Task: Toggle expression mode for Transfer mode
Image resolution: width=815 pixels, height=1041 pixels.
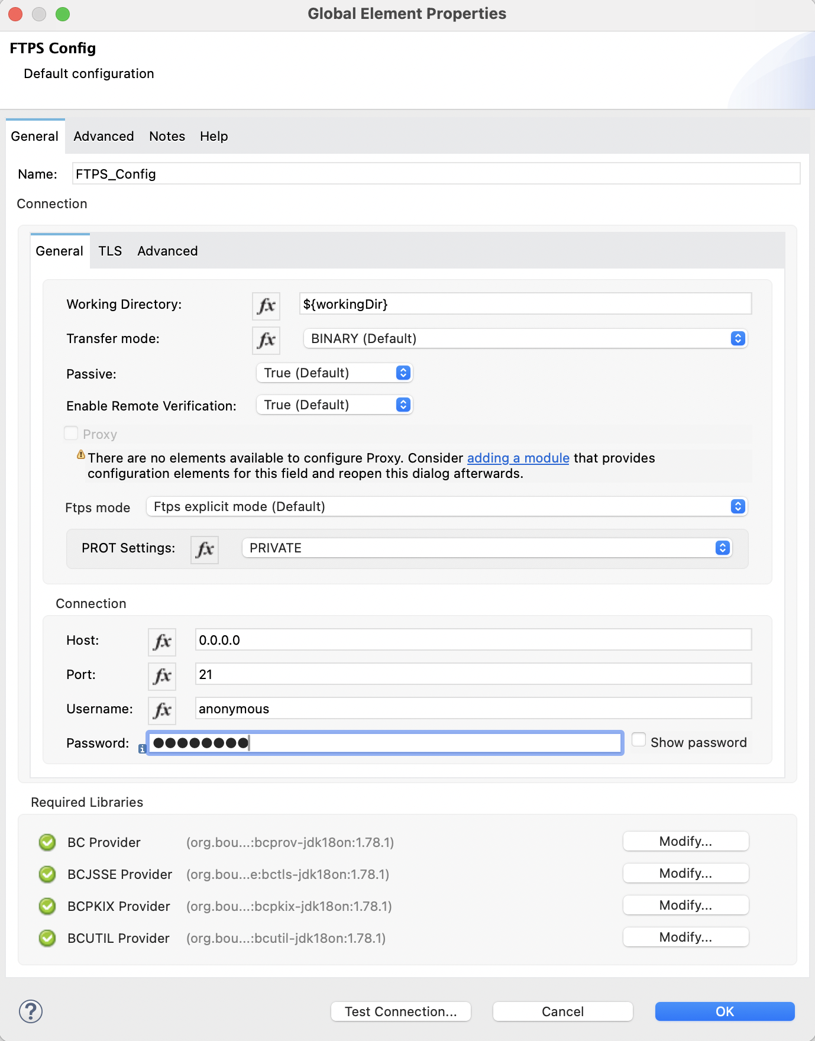Action: click(266, 340)
